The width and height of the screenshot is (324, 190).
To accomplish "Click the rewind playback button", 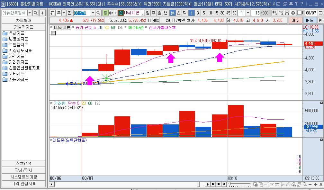I will coord(213,184).
